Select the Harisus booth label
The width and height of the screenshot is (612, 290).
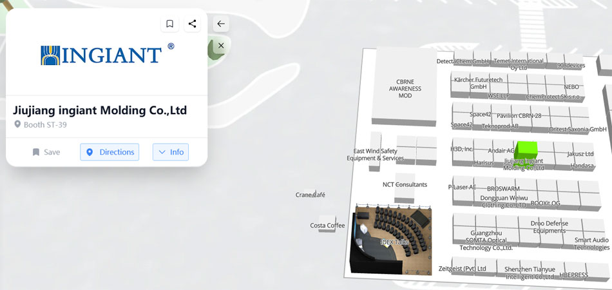[x=484, y=163]
